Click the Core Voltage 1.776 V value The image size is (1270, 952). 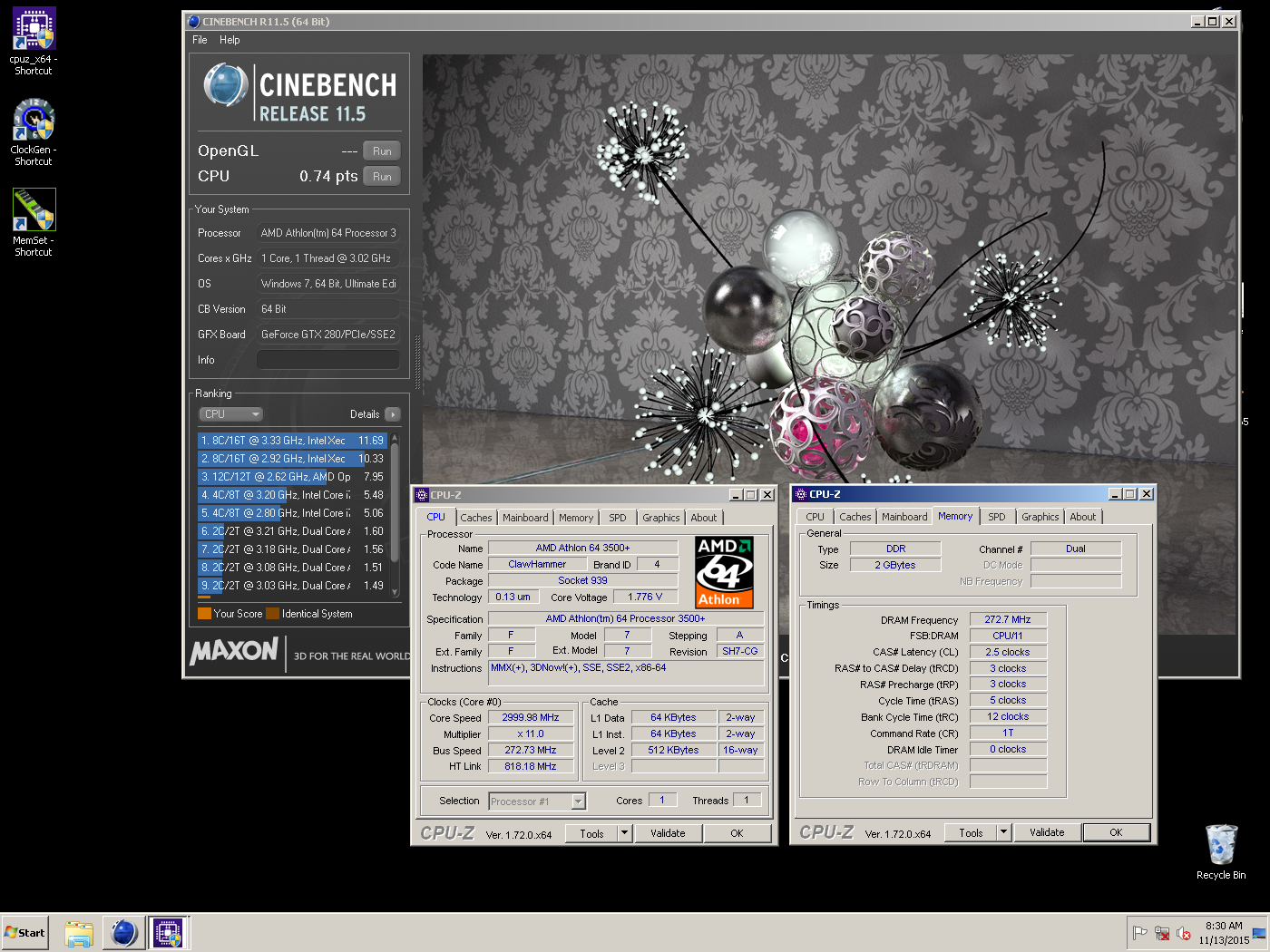click(645, 597)
